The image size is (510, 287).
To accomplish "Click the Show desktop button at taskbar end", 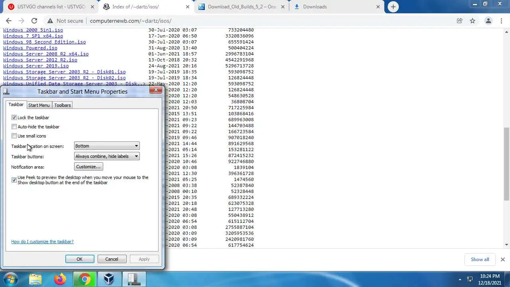I will pos(507,279).
